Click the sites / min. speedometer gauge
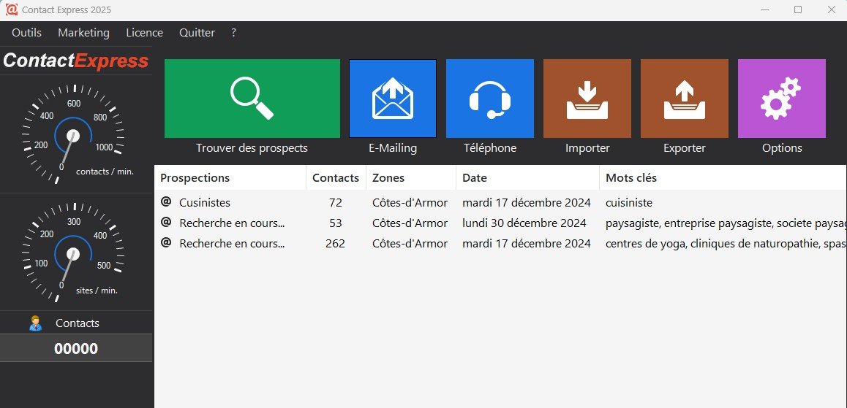847x408 pixels. point(74,253)
